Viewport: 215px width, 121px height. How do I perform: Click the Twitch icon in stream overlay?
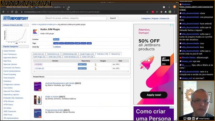[185, 119]
